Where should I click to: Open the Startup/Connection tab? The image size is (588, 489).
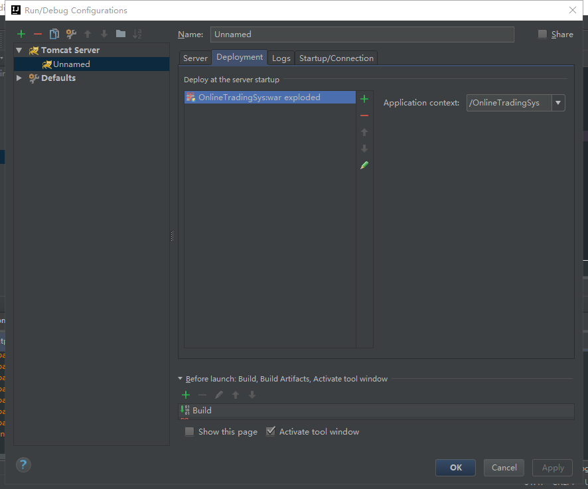coord(336,58)
